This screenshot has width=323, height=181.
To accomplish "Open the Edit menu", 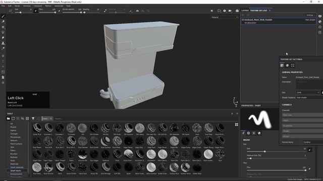I will tap(10, 6).
